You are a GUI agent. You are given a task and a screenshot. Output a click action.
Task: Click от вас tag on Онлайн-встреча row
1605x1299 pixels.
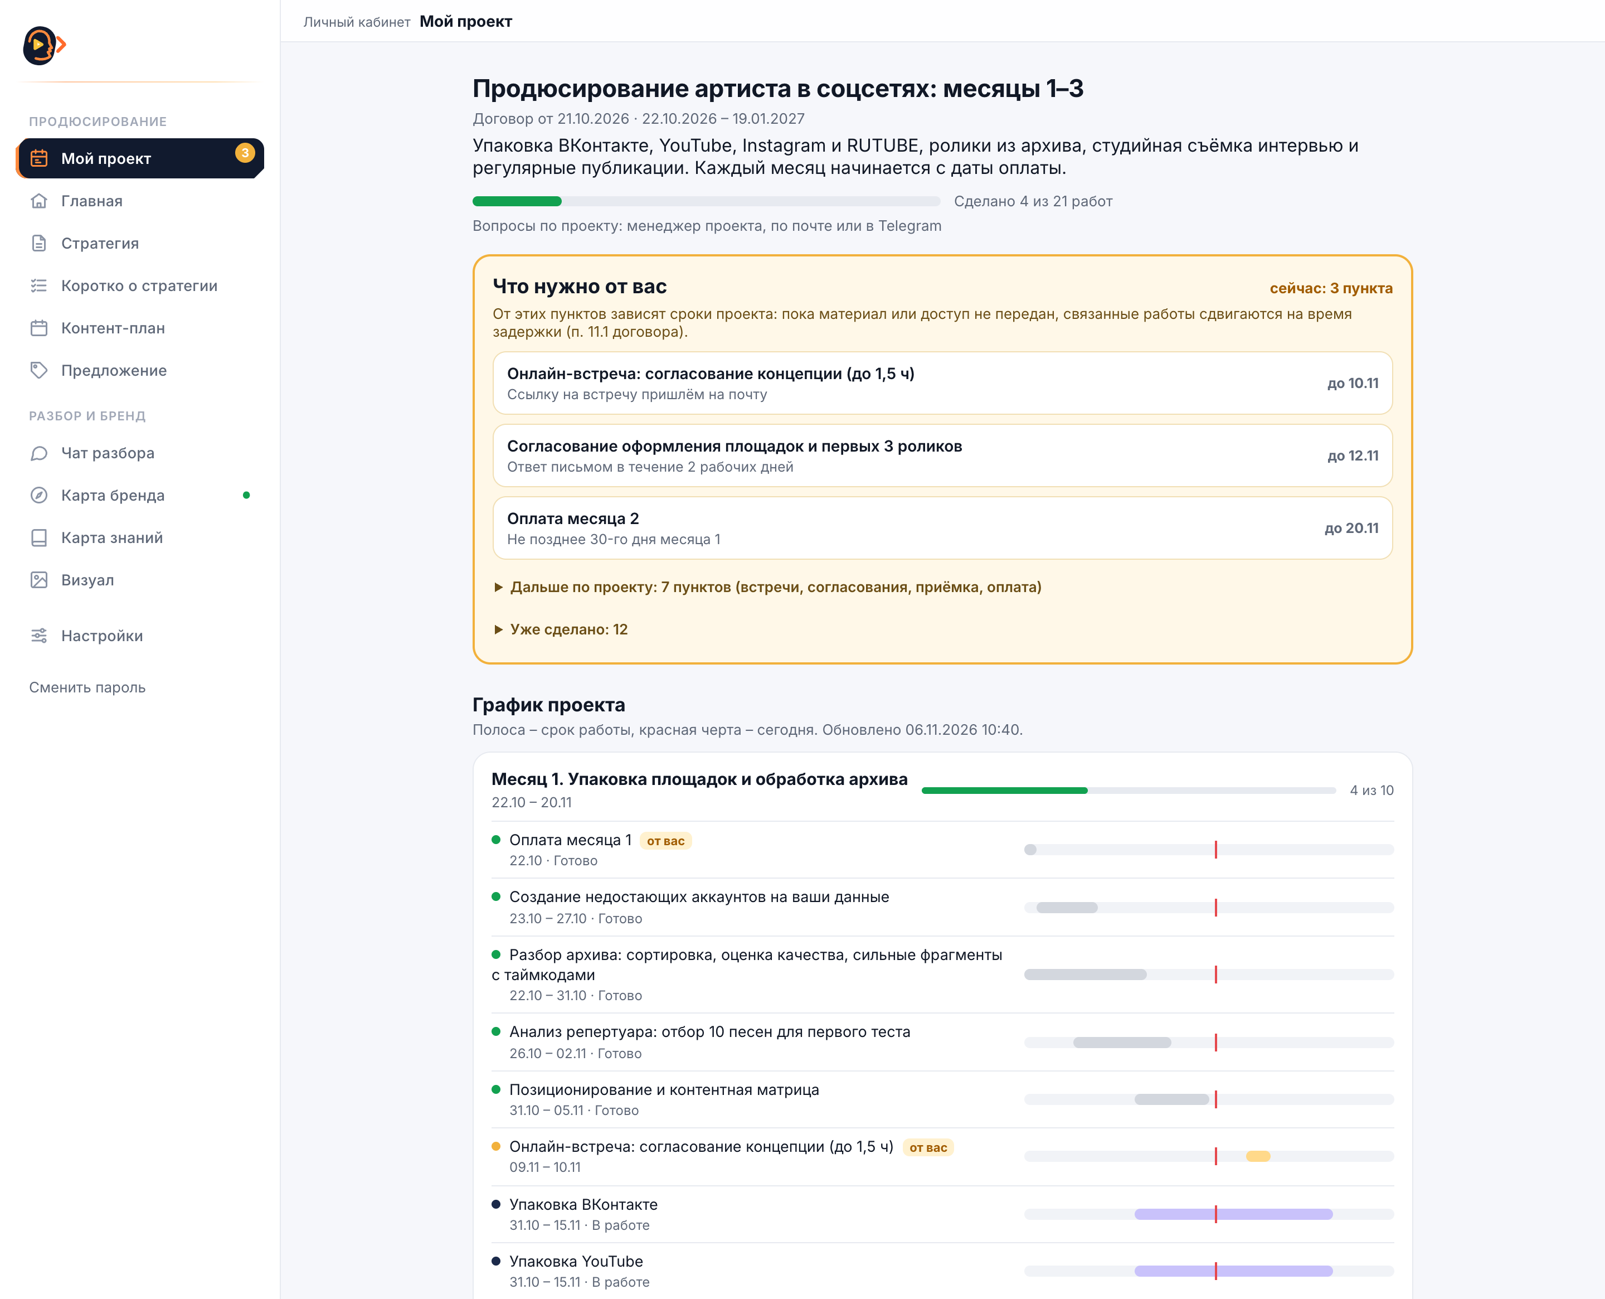point(928,1147)
